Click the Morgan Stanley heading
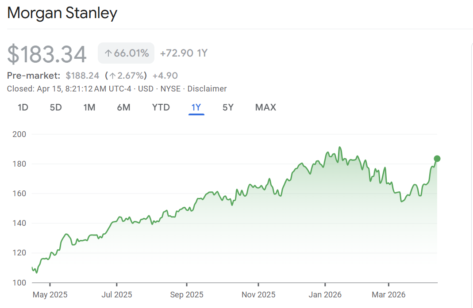The width and height of the screenshot is (473, 308). pyautogui.click(x=62, y=13)
